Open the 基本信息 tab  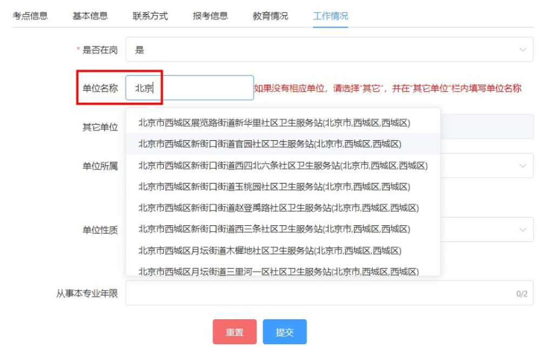click(90, 16)
